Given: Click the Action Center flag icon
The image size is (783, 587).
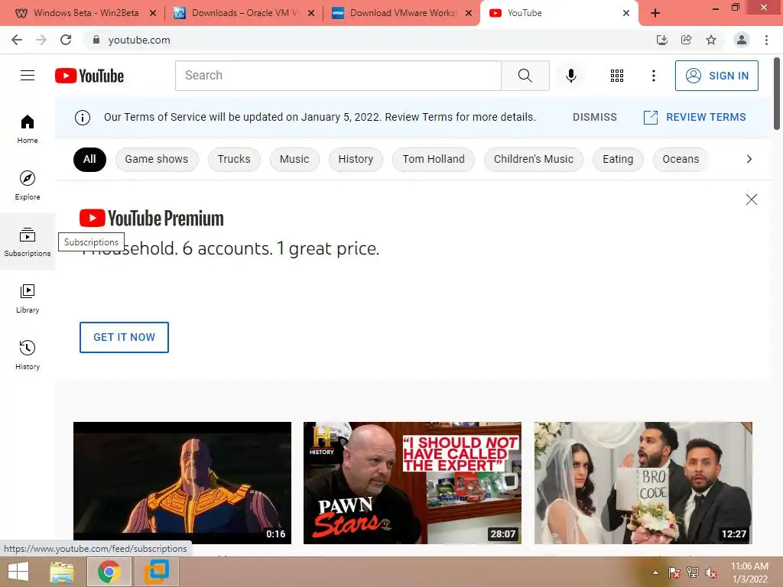Looking at the screenshot, I should click(x=674, y=572).
